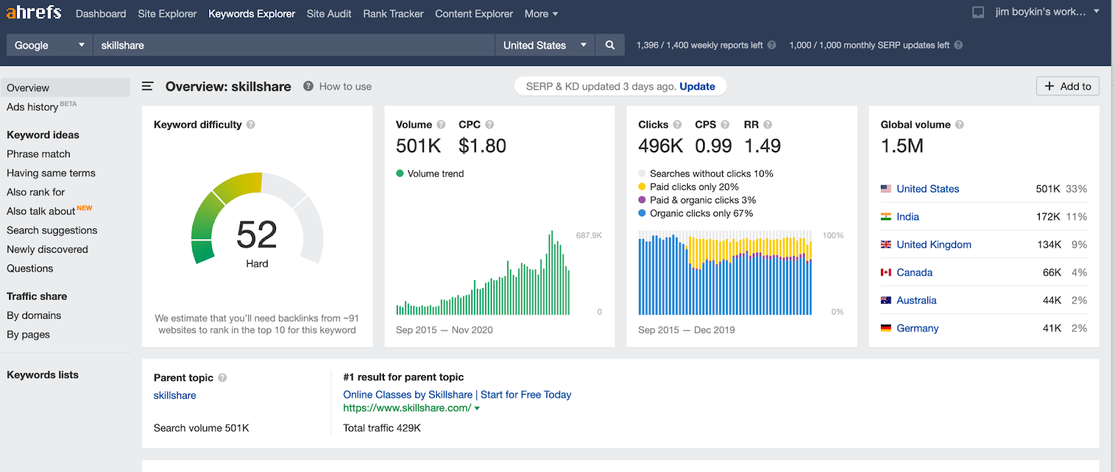
Task: Click the purple Paid & organic clicks legend dot
Action: [x=642, y=200]
